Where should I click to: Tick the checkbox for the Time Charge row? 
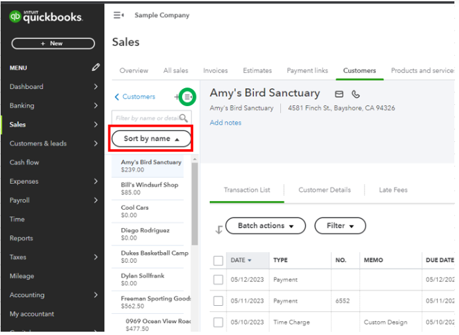[x=218, y=322]
